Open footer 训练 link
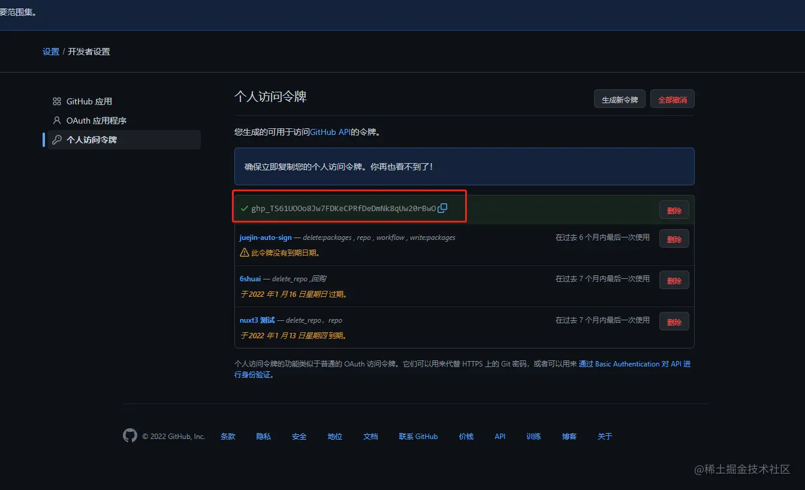This screenshot has width=805, height=490. pos(533,437)
